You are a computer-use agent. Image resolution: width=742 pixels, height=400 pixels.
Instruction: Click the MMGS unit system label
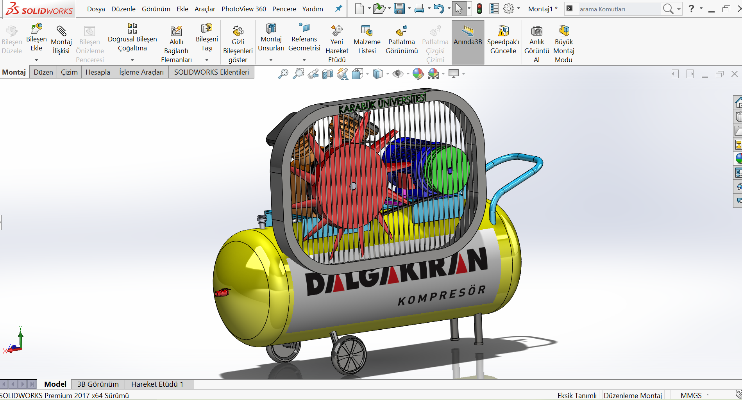coord(691,395)
